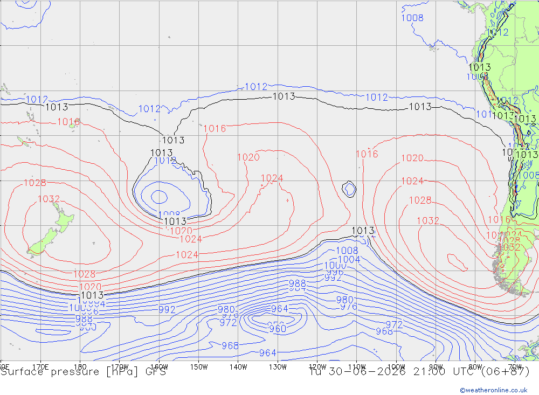The width and height of the screenshot is (539, 395).
Task: Select the 140W longitude axis label
Action: click(x=238, y=367)
